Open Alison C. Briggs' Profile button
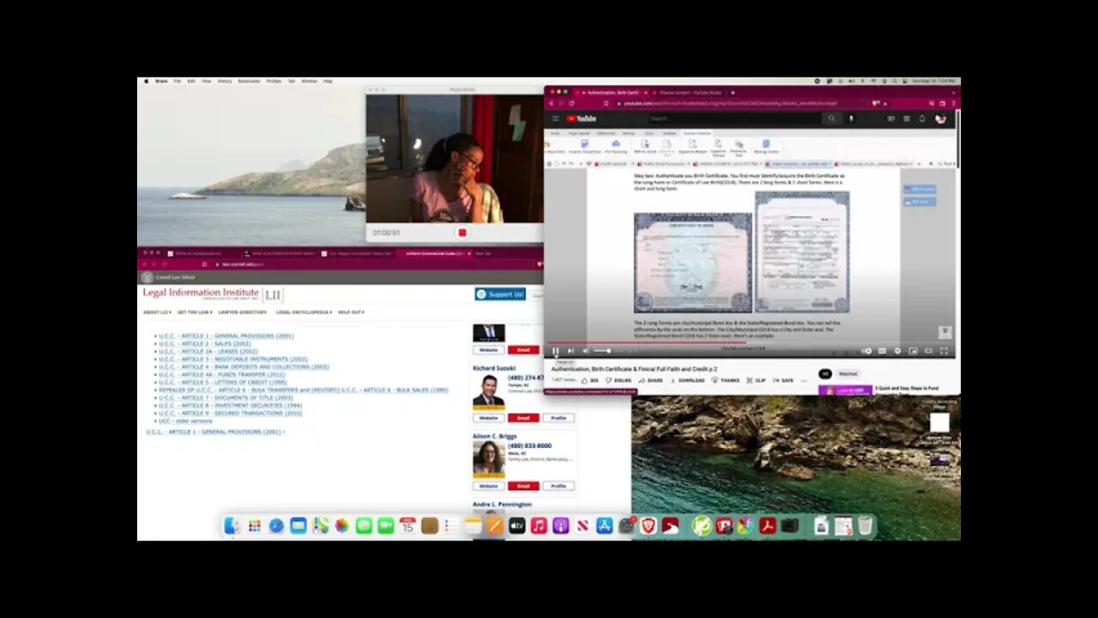This screenshot has height=618, width=1098. pos(558,486)
